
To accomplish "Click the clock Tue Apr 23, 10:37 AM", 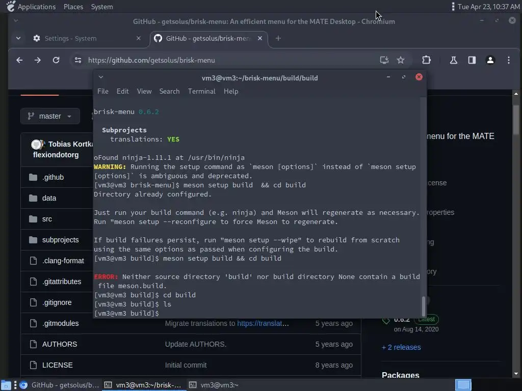I will pyautogui.click(x=488, y=7).
